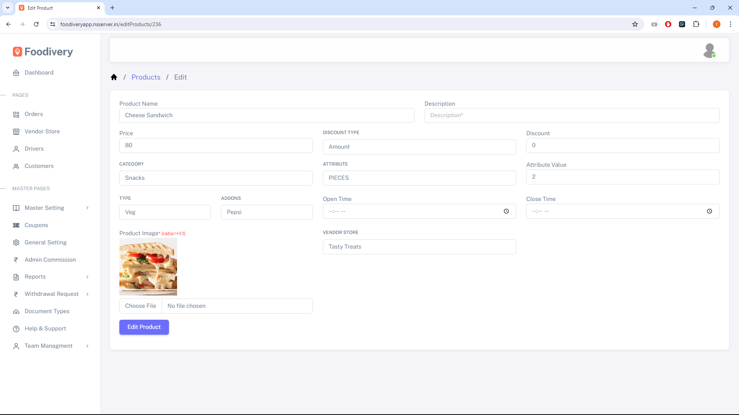
Task: Expand the Reports submenu
Action: point(88,277)
